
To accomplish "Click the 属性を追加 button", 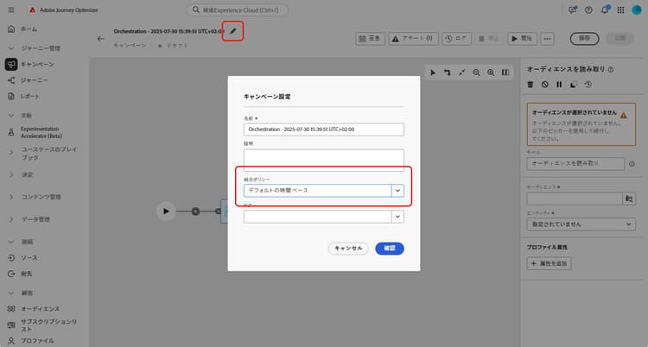I will pyautogui.click(x=549, y=263).
